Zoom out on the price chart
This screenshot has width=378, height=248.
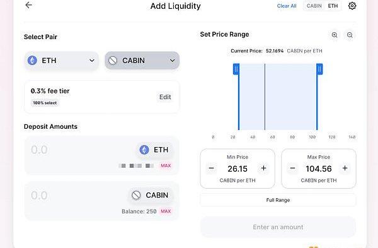tap(350, 35)
